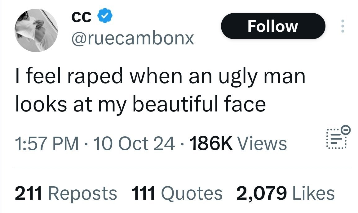
Task: Open the @ruecambonx handle link
Action: coord(133,38)
